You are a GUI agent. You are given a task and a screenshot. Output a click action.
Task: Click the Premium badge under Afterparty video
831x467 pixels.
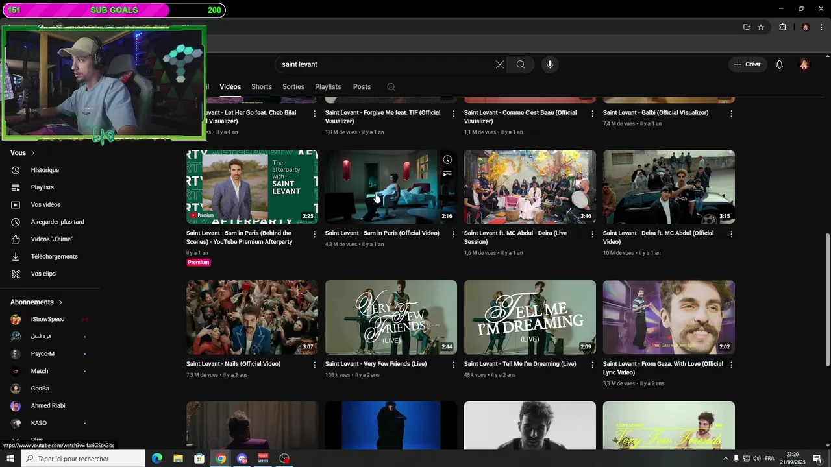click(199, 263)
